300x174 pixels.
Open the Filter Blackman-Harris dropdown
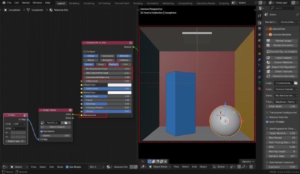[x=286, y=102]
